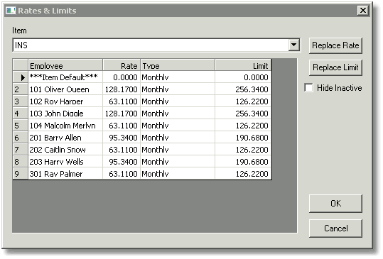
Task: Click Caitlin Snow's limit 126.2200
Action: coord(243,150)
